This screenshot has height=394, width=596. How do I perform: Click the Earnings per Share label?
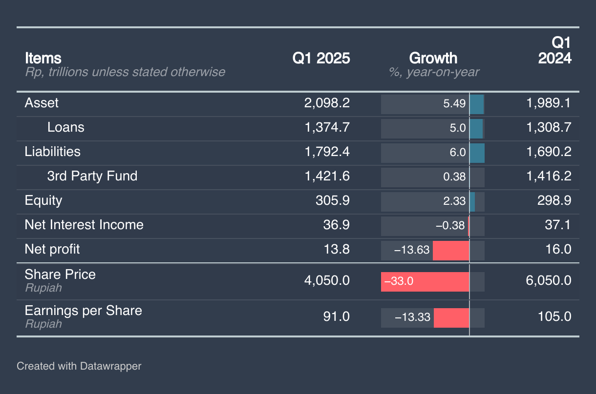[x=83, y=311]
